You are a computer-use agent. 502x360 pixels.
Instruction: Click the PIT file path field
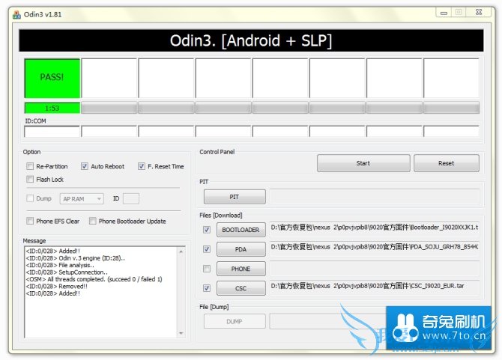tap(375, 197)
